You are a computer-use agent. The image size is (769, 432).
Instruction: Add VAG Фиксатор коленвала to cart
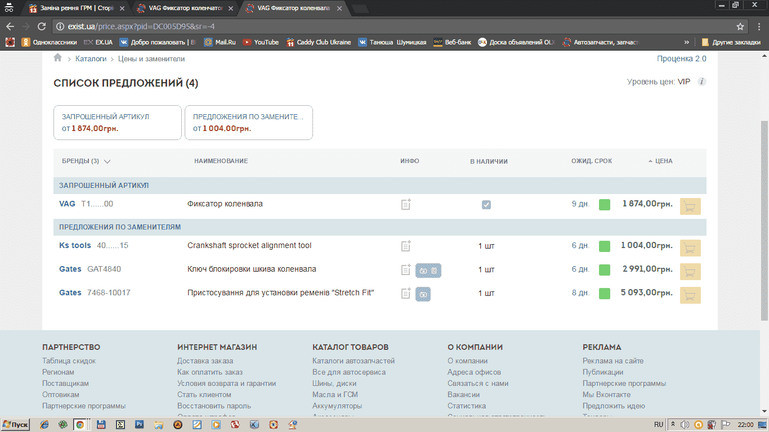pos(690,206)
